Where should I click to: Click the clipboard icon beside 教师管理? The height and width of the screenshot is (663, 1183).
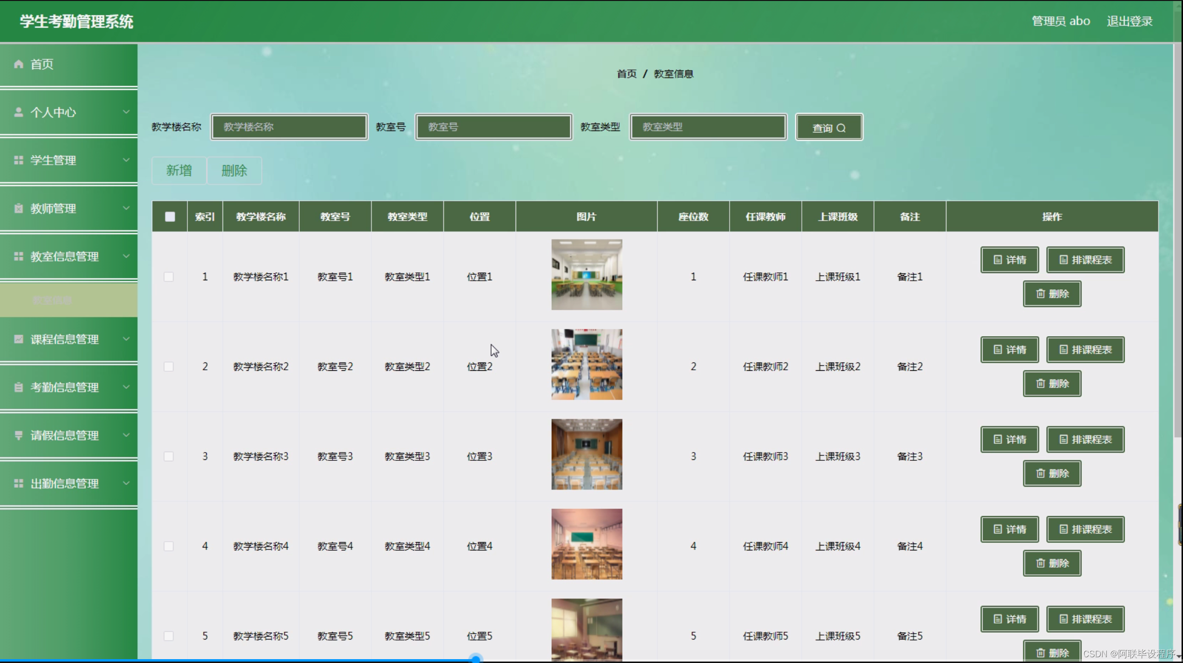pos(18,208)
